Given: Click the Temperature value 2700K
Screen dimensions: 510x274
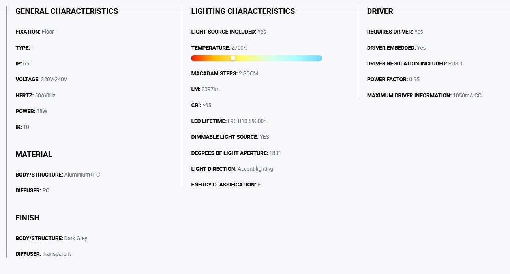Looking at the screenshot, I should pyautogui.click(x=239, y=48).
